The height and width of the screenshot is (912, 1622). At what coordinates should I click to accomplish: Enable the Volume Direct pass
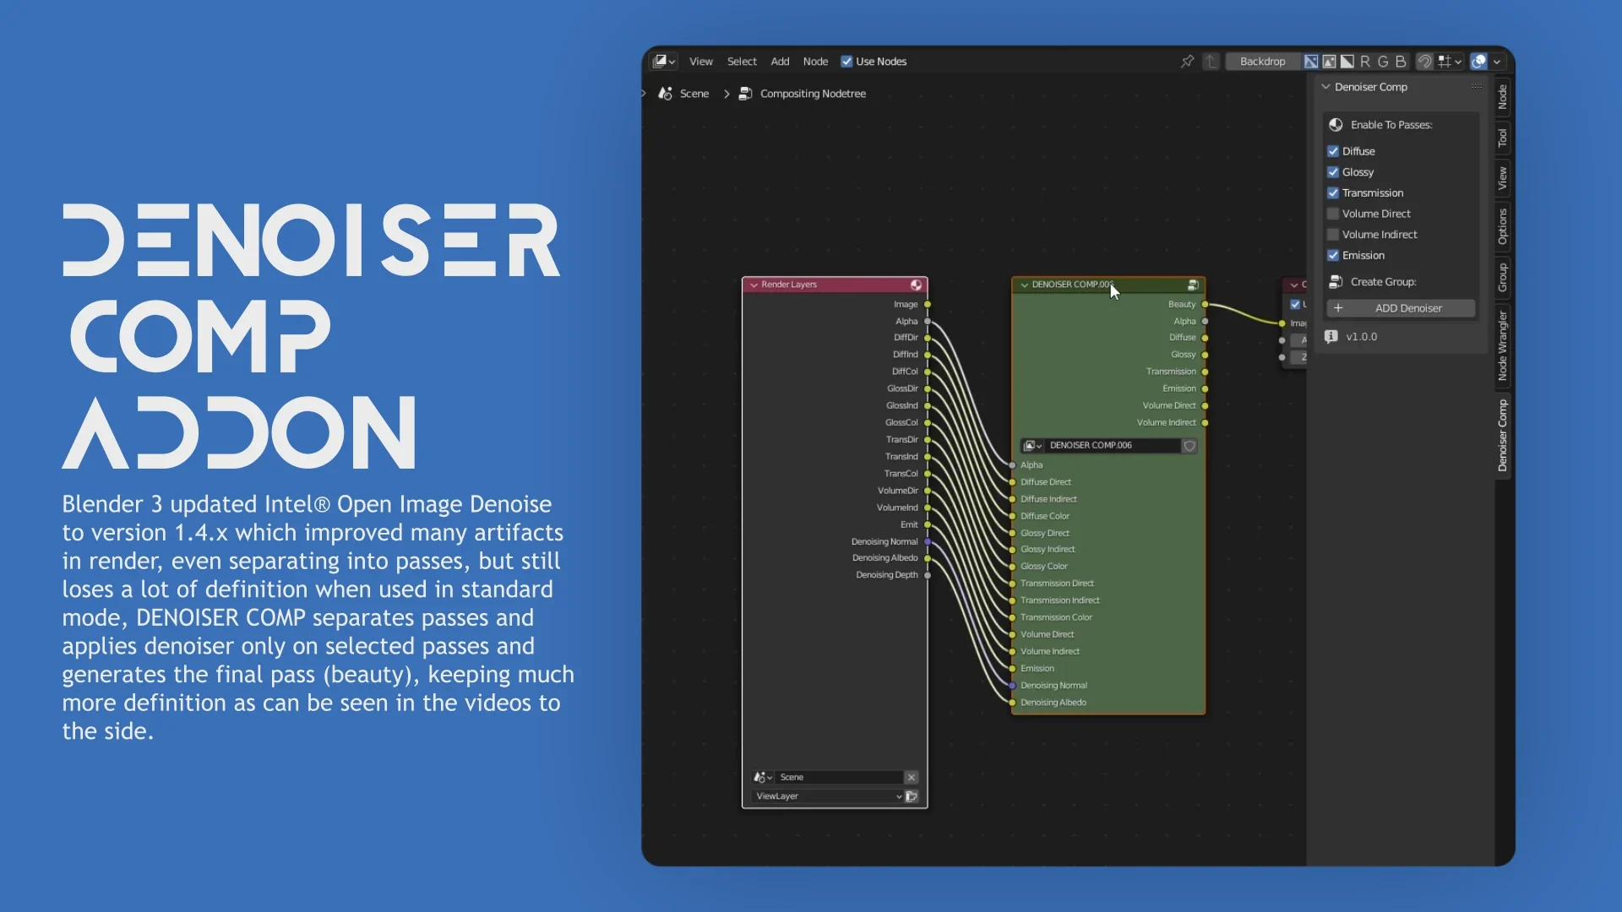point(1332,214)
